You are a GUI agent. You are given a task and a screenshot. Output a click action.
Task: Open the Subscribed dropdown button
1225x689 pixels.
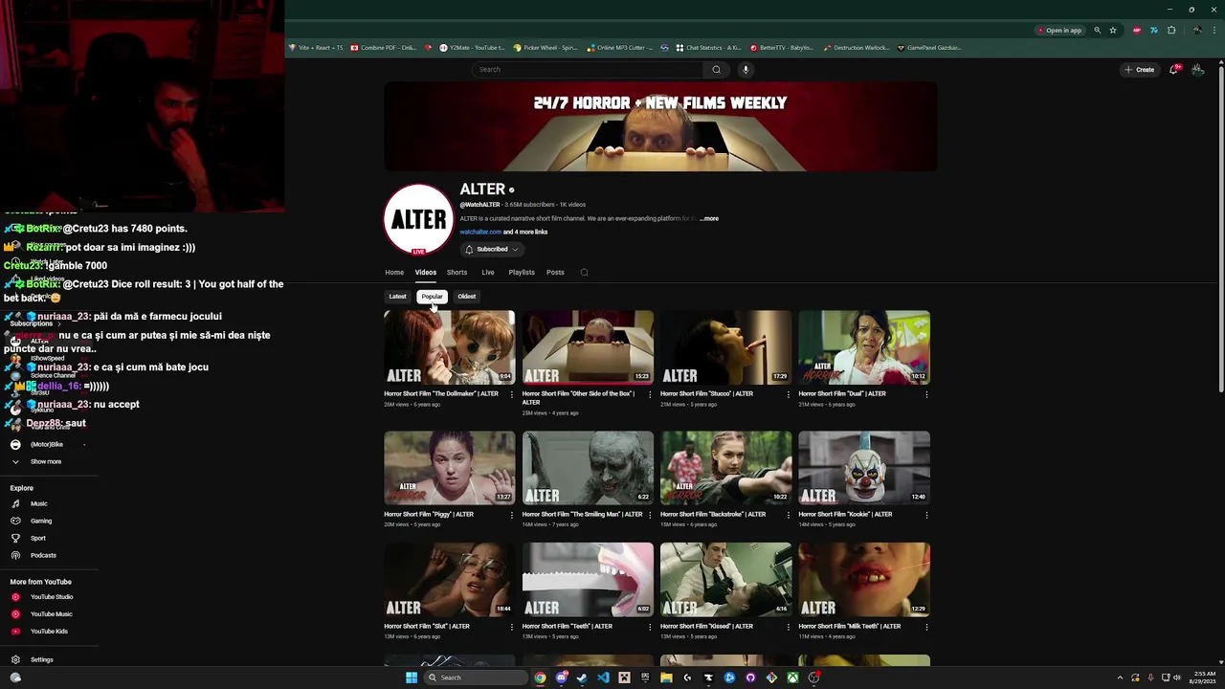[x=492, y=249]
